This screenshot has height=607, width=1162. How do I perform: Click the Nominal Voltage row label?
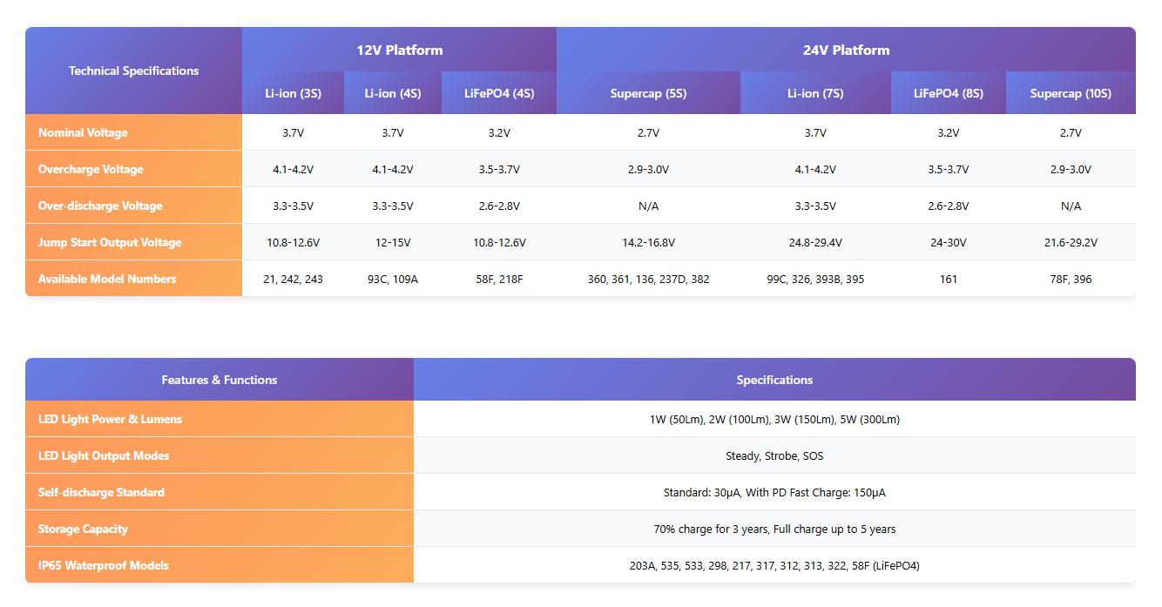[x=83, y=132]
